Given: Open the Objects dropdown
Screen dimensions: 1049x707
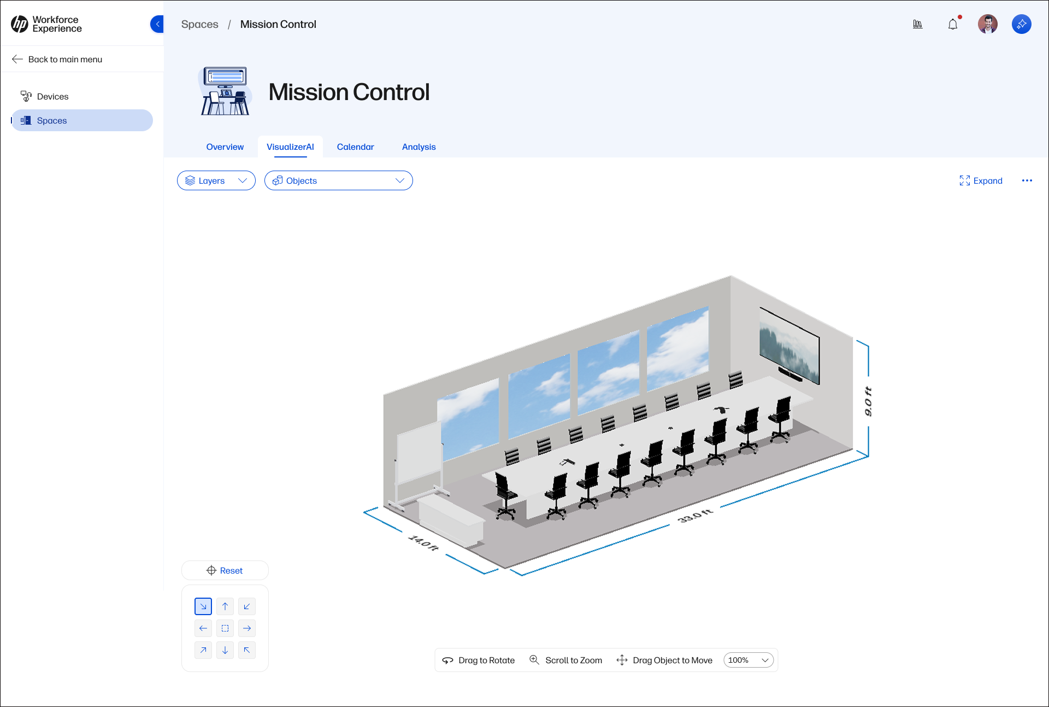Looking at the screenshot, I should [339, 180].
